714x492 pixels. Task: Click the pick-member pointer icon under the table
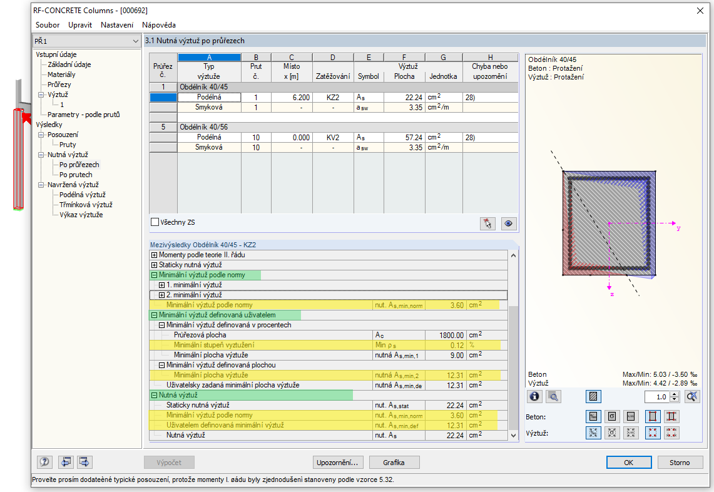(487, 223)
